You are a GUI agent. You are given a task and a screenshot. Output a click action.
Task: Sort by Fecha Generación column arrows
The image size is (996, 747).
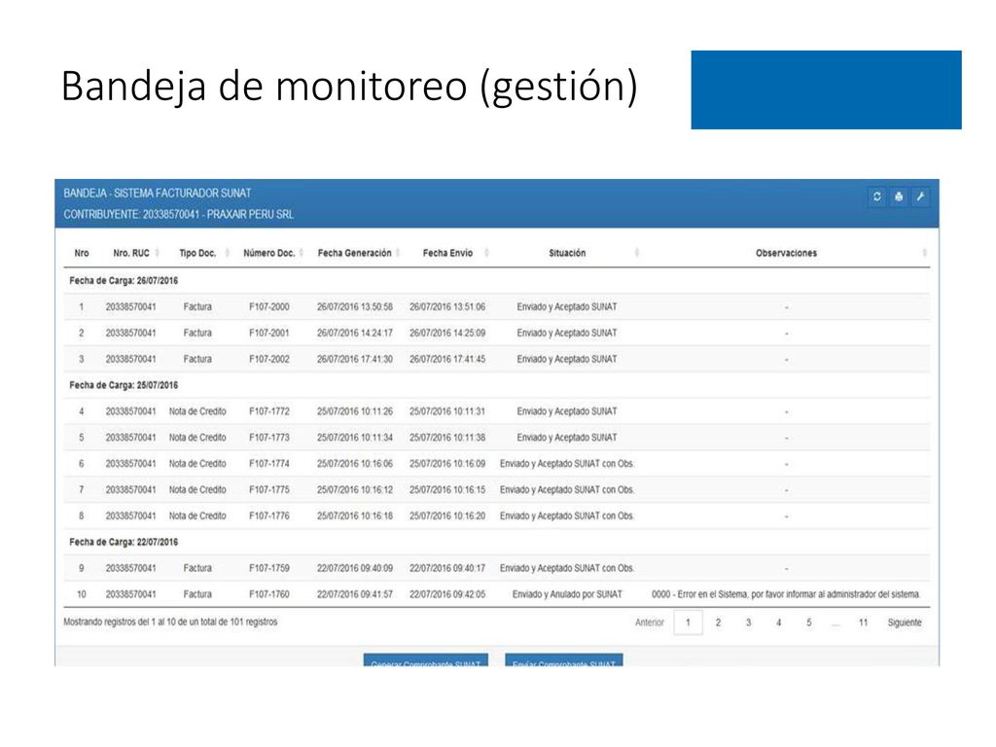398,253
